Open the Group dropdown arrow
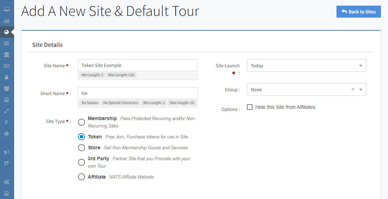The image size is (388, 199). tap(361, 90)
